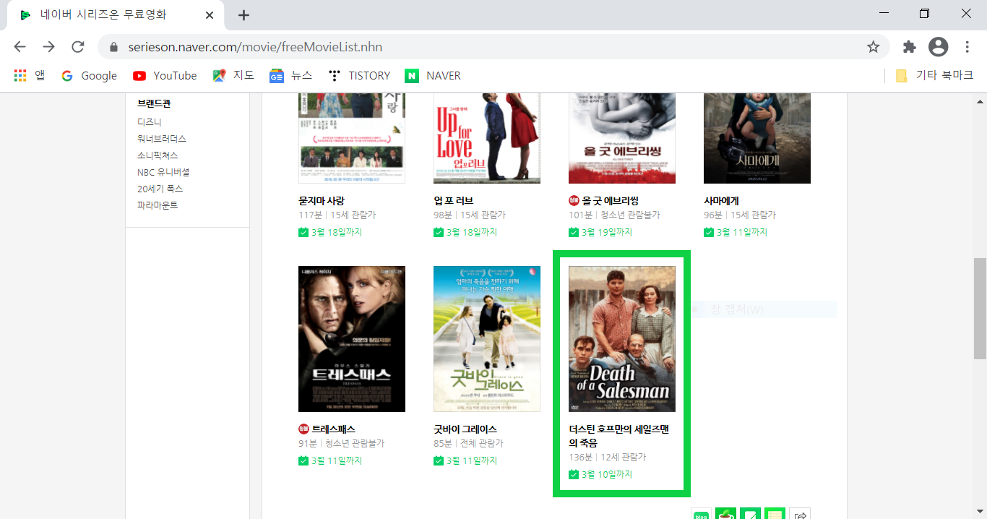
Task: Click the 올 굿 에브리씽 movie poster
Action: click(622, 138)
